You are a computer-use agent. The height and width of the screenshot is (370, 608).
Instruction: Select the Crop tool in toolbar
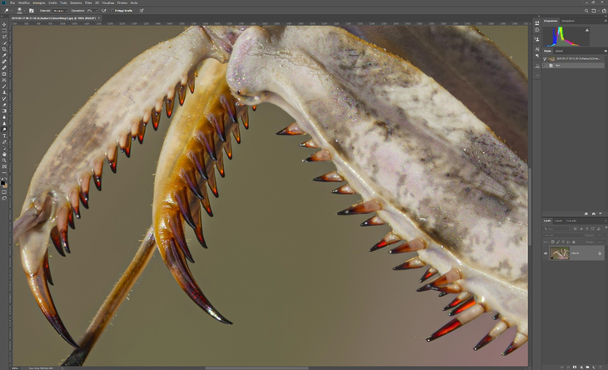point(4,49)
